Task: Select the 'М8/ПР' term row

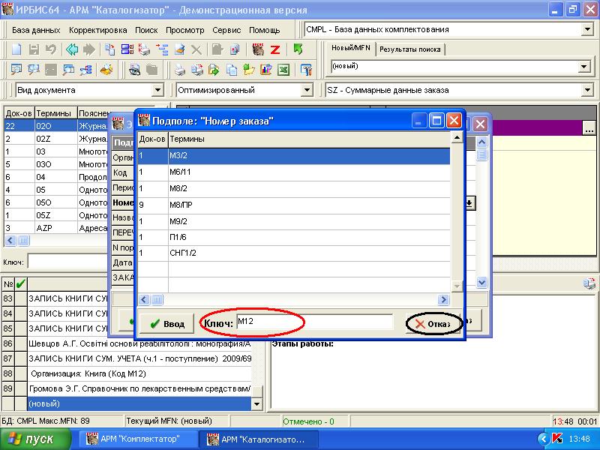Action: coord(292,205)
